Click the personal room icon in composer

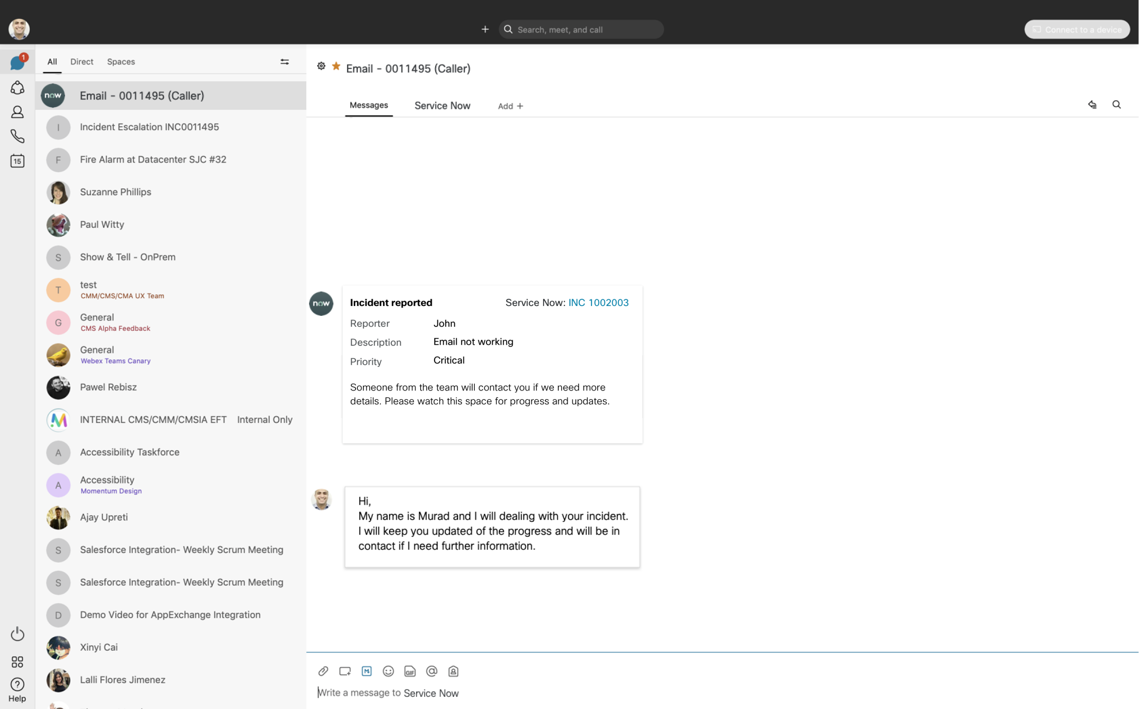tap(453, 671)
